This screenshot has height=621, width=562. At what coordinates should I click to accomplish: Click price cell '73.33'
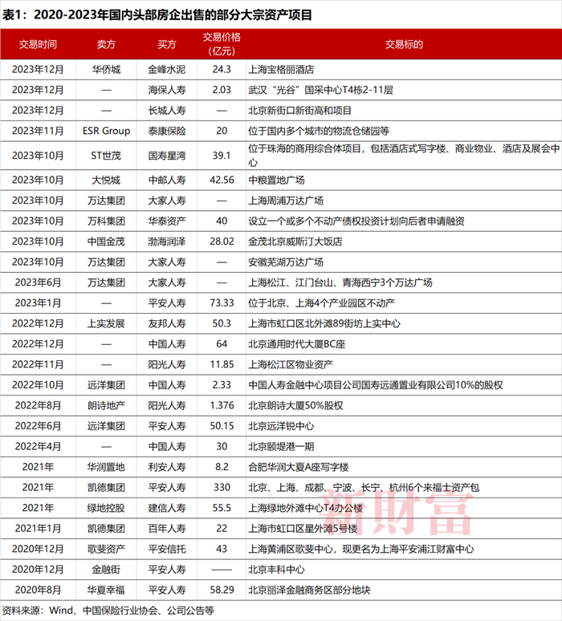click(222, 303)
